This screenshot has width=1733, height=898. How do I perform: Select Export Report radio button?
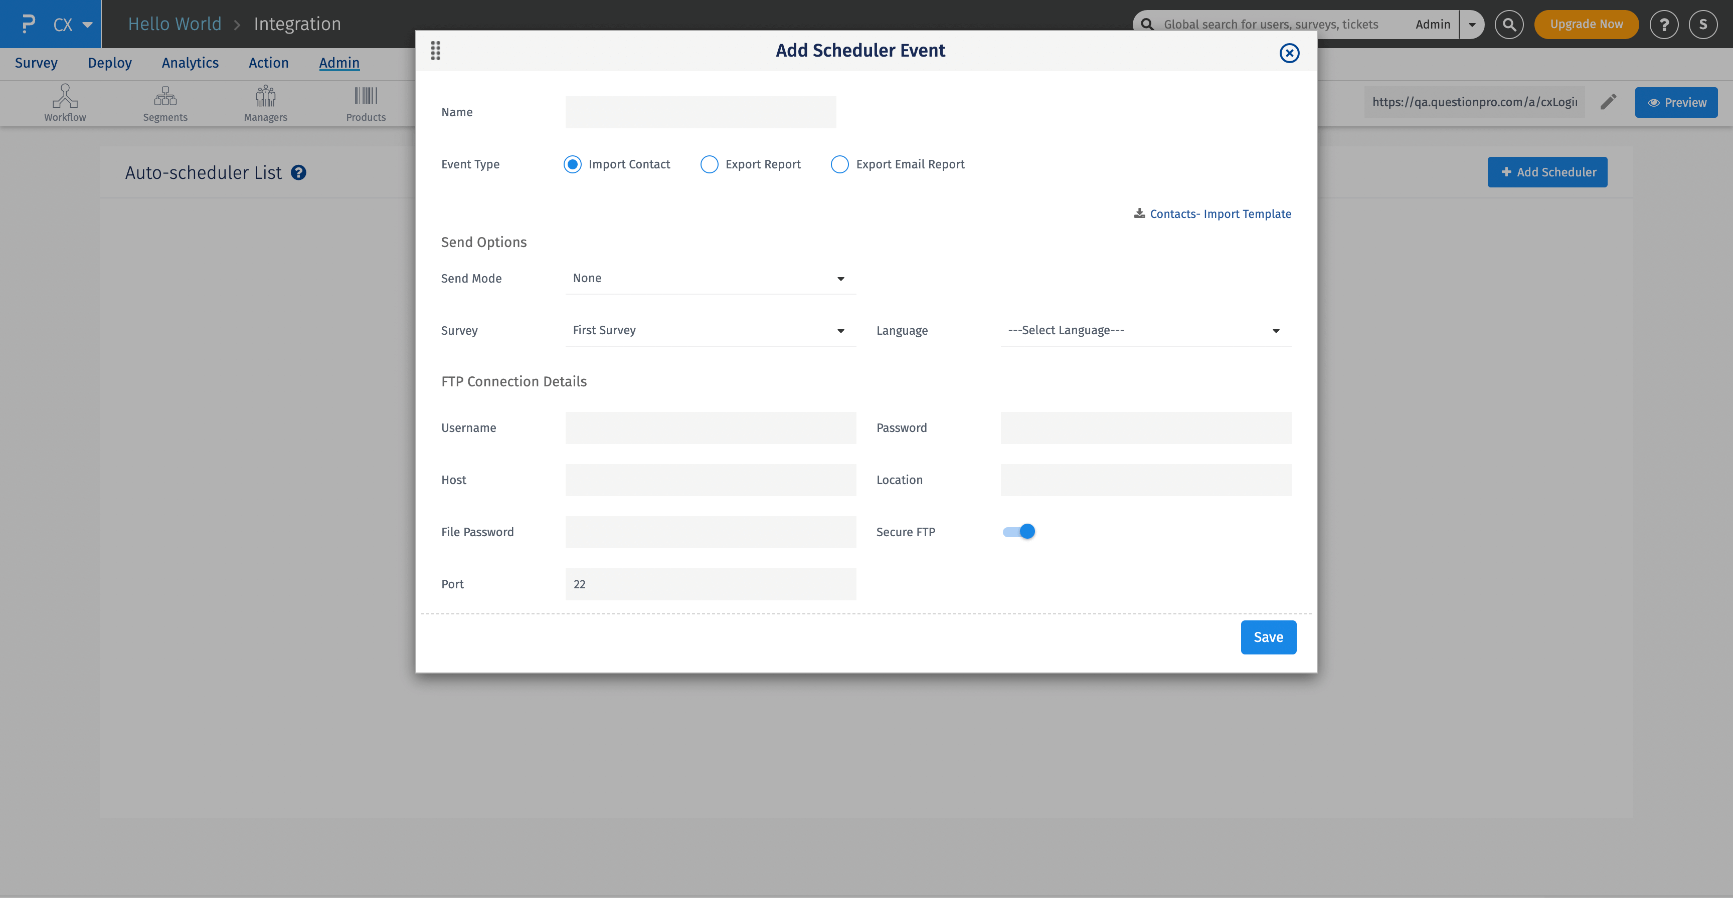pyautogui.click(x=709, y=165)
